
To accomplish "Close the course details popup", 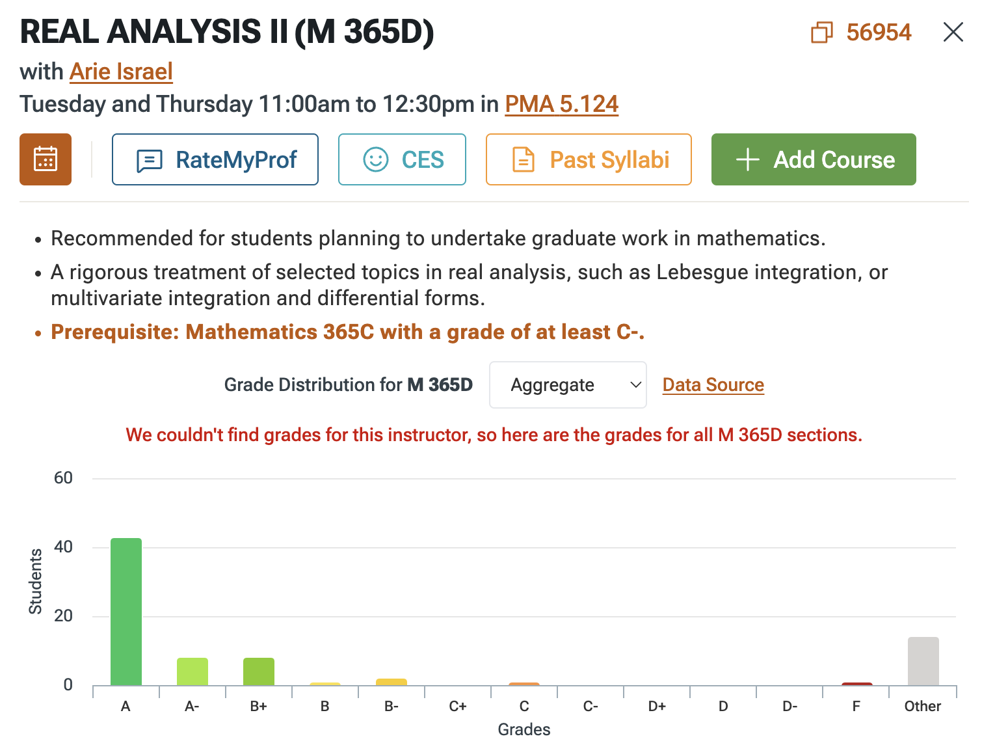I will pyautogui.click(x=953, y=32).
